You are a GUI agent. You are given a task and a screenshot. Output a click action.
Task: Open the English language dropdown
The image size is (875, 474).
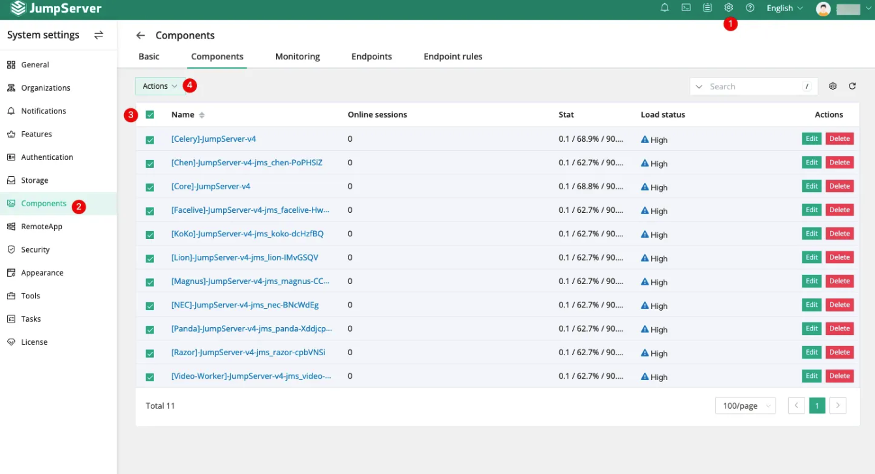click(784, 8)
